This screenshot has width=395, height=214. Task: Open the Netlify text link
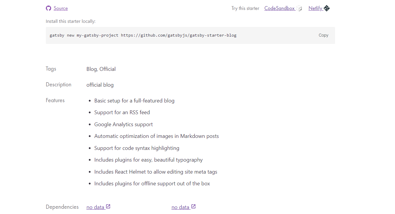(x=315, y=8)
